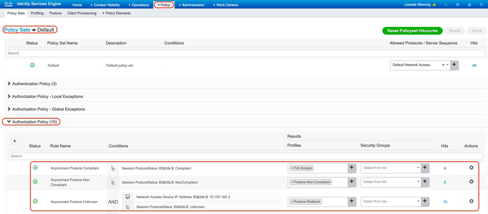Toggle status of Anyconnect Posture Unknown rule
Image resolution: width=488 pixels, height=214 pixels.
[x=35, y=201]
